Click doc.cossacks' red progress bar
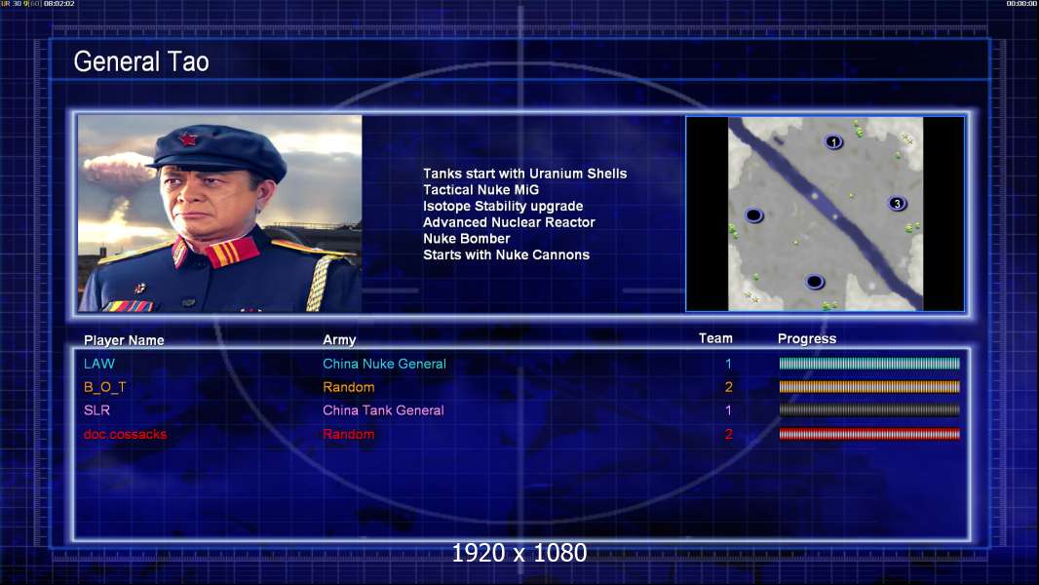Viewport: 1039px width, 585px height. (x=869, y=435)
